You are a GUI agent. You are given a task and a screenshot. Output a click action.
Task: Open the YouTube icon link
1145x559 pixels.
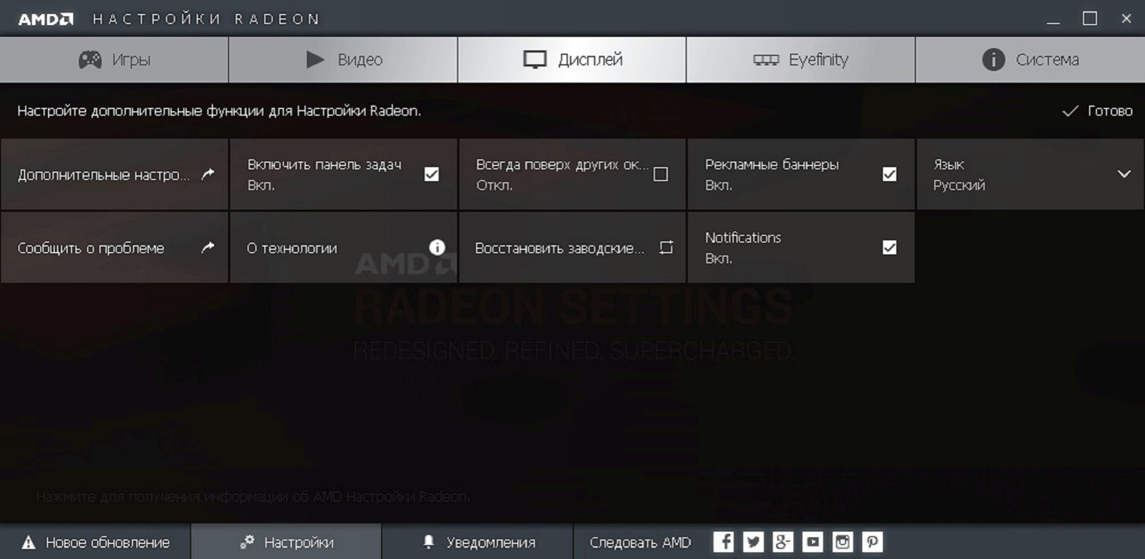(x=813, y=542)
